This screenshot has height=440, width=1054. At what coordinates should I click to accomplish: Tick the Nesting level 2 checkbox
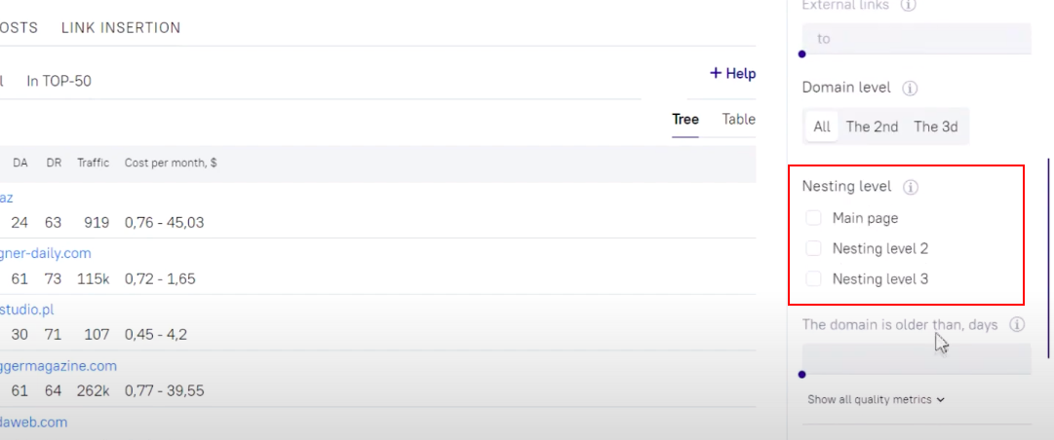click(x=813, y=249)
